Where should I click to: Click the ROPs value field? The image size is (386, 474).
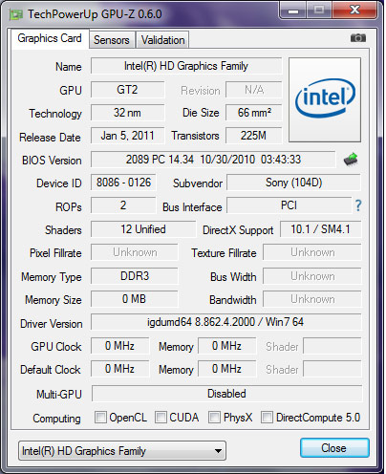click(x=123, y=205)
